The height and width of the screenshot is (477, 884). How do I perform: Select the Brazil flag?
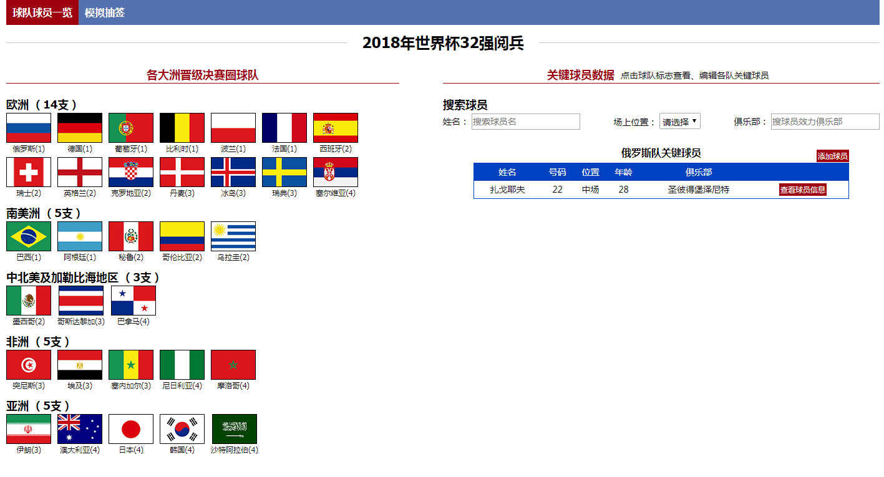click(x=29, y=236)
